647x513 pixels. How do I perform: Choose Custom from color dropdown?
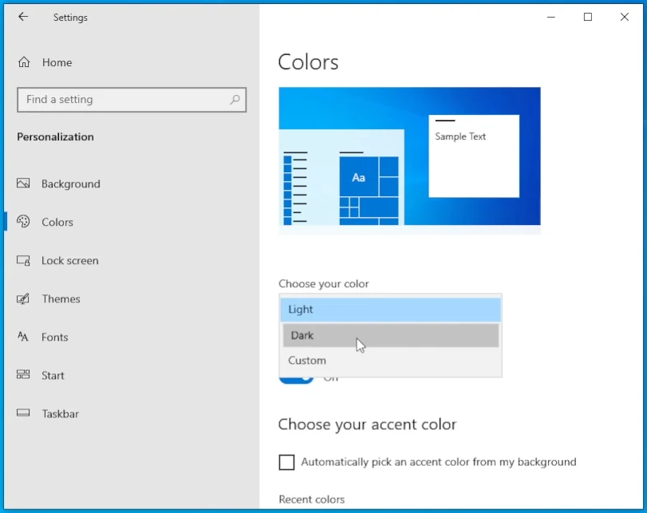[390, 361]
